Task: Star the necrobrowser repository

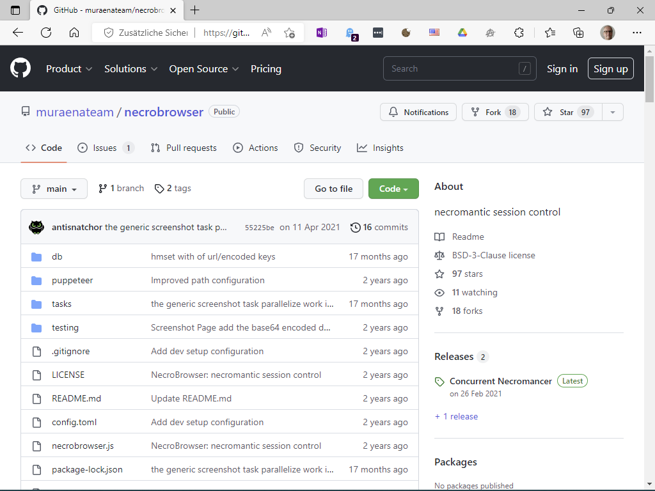Action: [x=568, y=113]
